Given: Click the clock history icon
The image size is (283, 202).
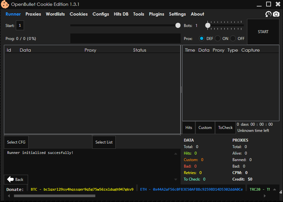Looking at the screenshot, I should pos(268,14).
